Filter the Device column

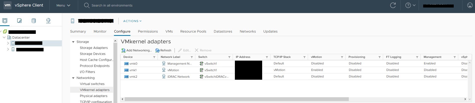point(154,57)
